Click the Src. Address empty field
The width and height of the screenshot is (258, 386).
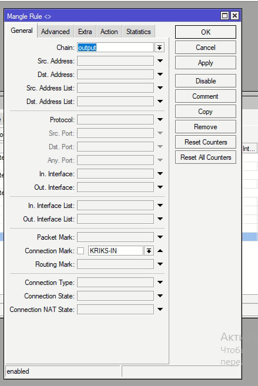[115, 61]
